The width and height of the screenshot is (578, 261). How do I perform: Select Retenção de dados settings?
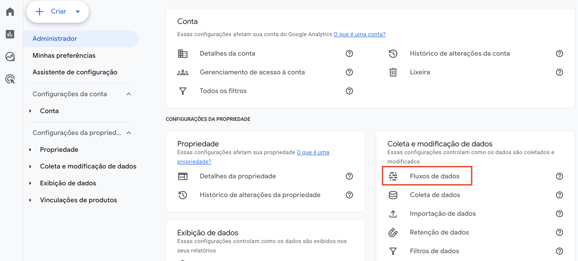click(439, 232)
